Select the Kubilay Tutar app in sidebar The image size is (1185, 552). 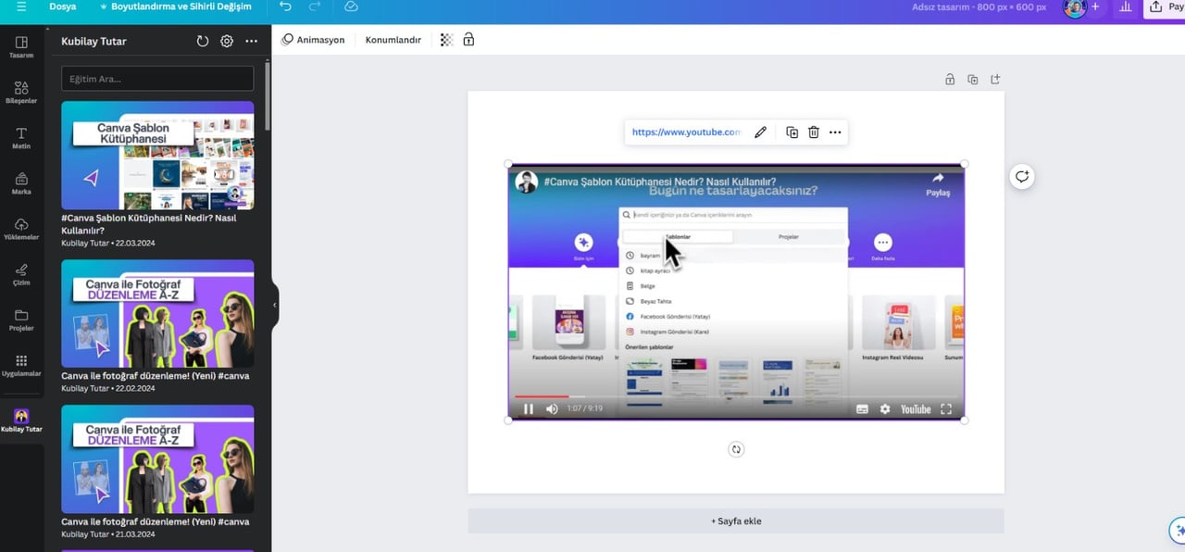[x=21, y=420]
